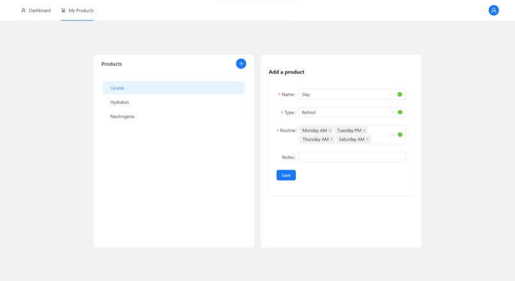The height and width of the screenshot is (281, 515).
Task: Click the Notes field label
Action: [x=288, y=157]
